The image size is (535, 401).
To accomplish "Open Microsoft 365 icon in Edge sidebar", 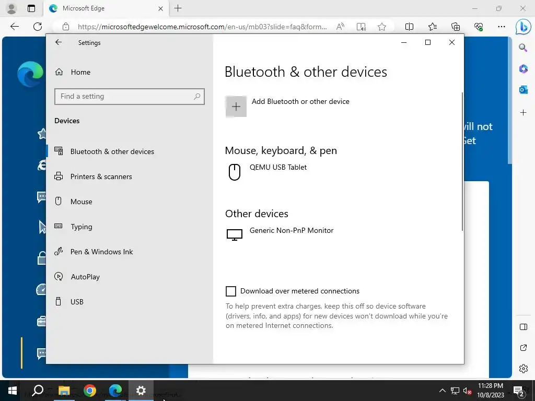I will point(523,69).
